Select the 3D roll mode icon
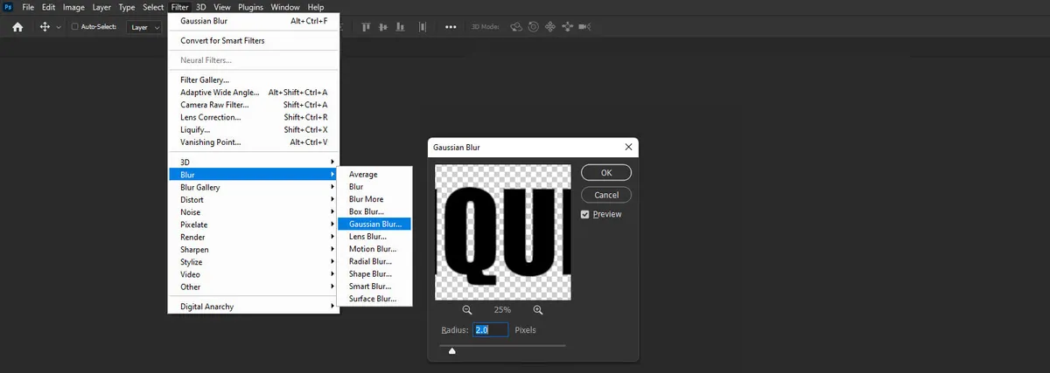This screenshot has height=373, width=1050. 534,27
